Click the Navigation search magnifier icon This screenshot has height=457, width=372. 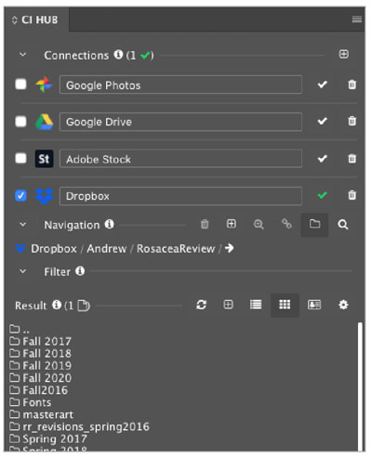pyautogui.click(x=343, y=225)
